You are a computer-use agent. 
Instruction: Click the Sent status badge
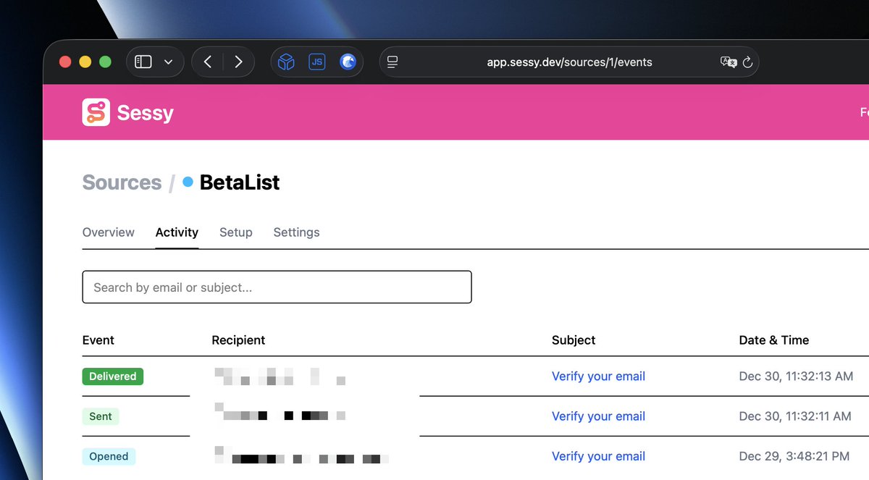pyautogui.click(x=101, y=416)
